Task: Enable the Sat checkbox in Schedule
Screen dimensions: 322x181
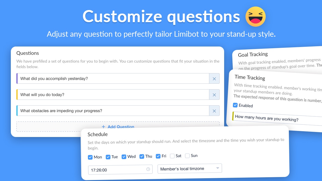Action: pos(173,156)
